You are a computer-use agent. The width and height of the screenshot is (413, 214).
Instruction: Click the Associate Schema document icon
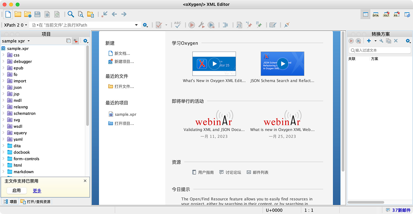(x=239, y=25)
